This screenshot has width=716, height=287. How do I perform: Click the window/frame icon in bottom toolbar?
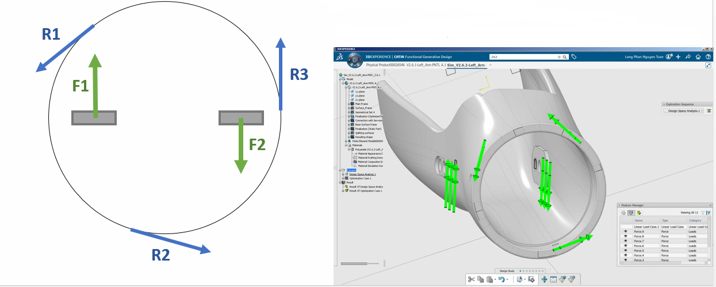pos(553,280)
